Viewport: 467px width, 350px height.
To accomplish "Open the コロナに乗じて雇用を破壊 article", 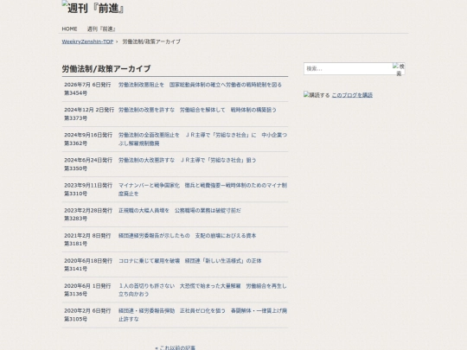I will click(x=189, y=261).
